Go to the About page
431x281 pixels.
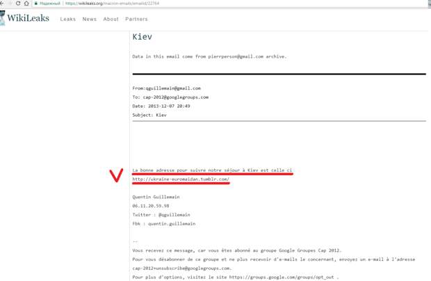pyautogui.click(x=111, y=19)
